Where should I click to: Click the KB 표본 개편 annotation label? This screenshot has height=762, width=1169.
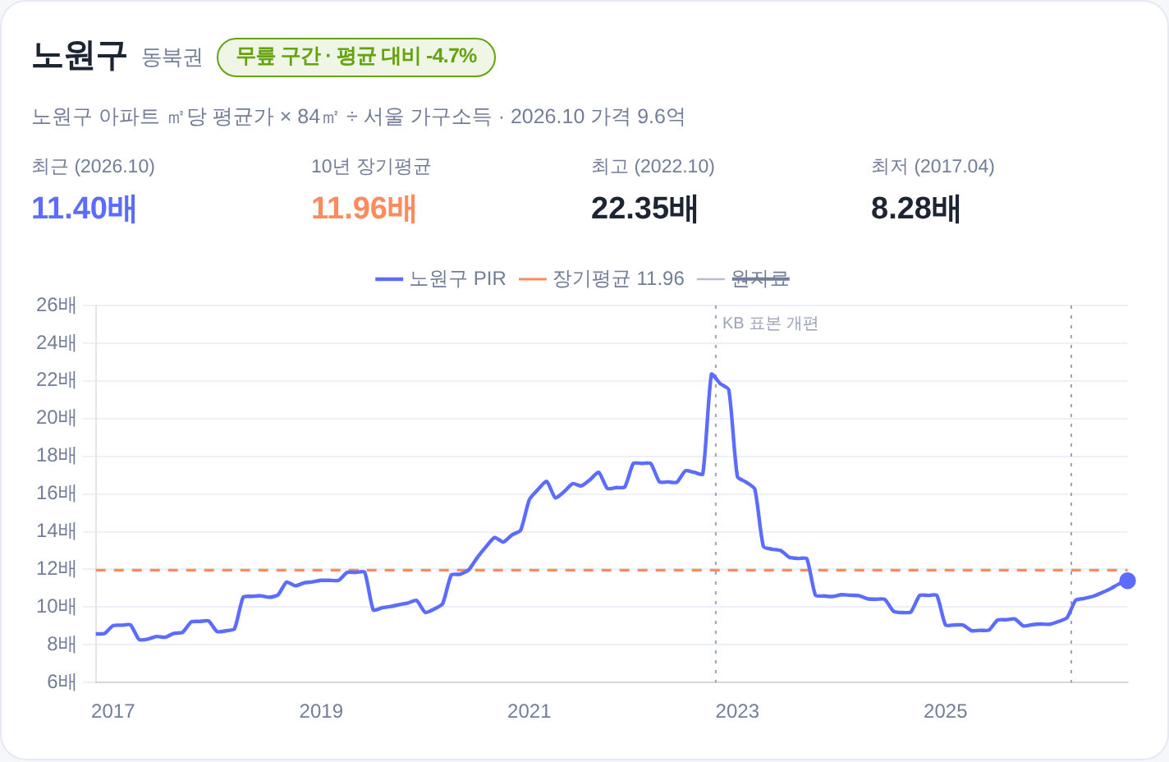(770, 324)
